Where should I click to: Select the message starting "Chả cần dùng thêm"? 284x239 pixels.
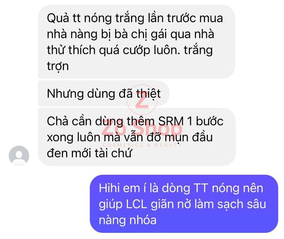click(137, 137)
